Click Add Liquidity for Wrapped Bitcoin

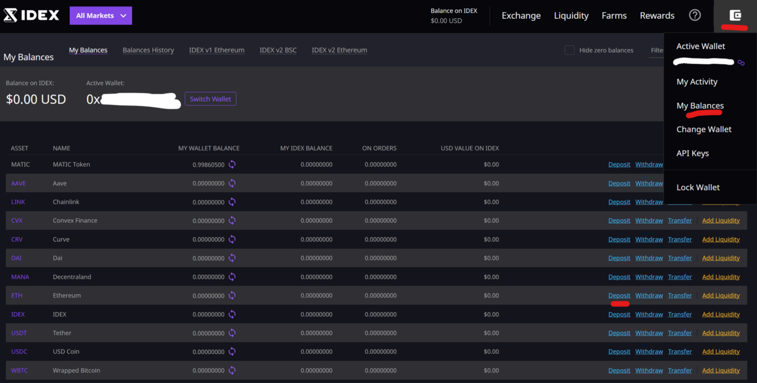(721, 371)
